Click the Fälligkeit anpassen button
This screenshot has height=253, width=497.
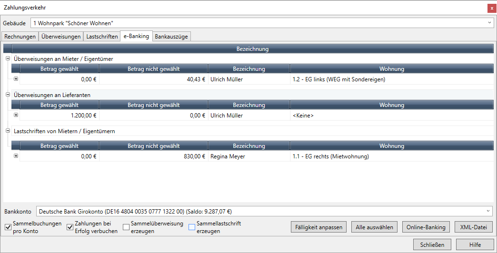(x=318, y=227)
